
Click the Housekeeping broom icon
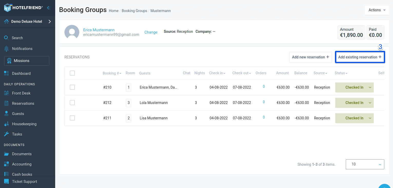pyautogui.click(x=6, y=124)
